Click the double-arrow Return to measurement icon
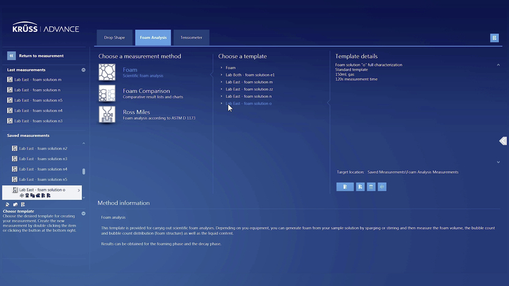Viewport: 509px width, 286px height. (12, 56)
